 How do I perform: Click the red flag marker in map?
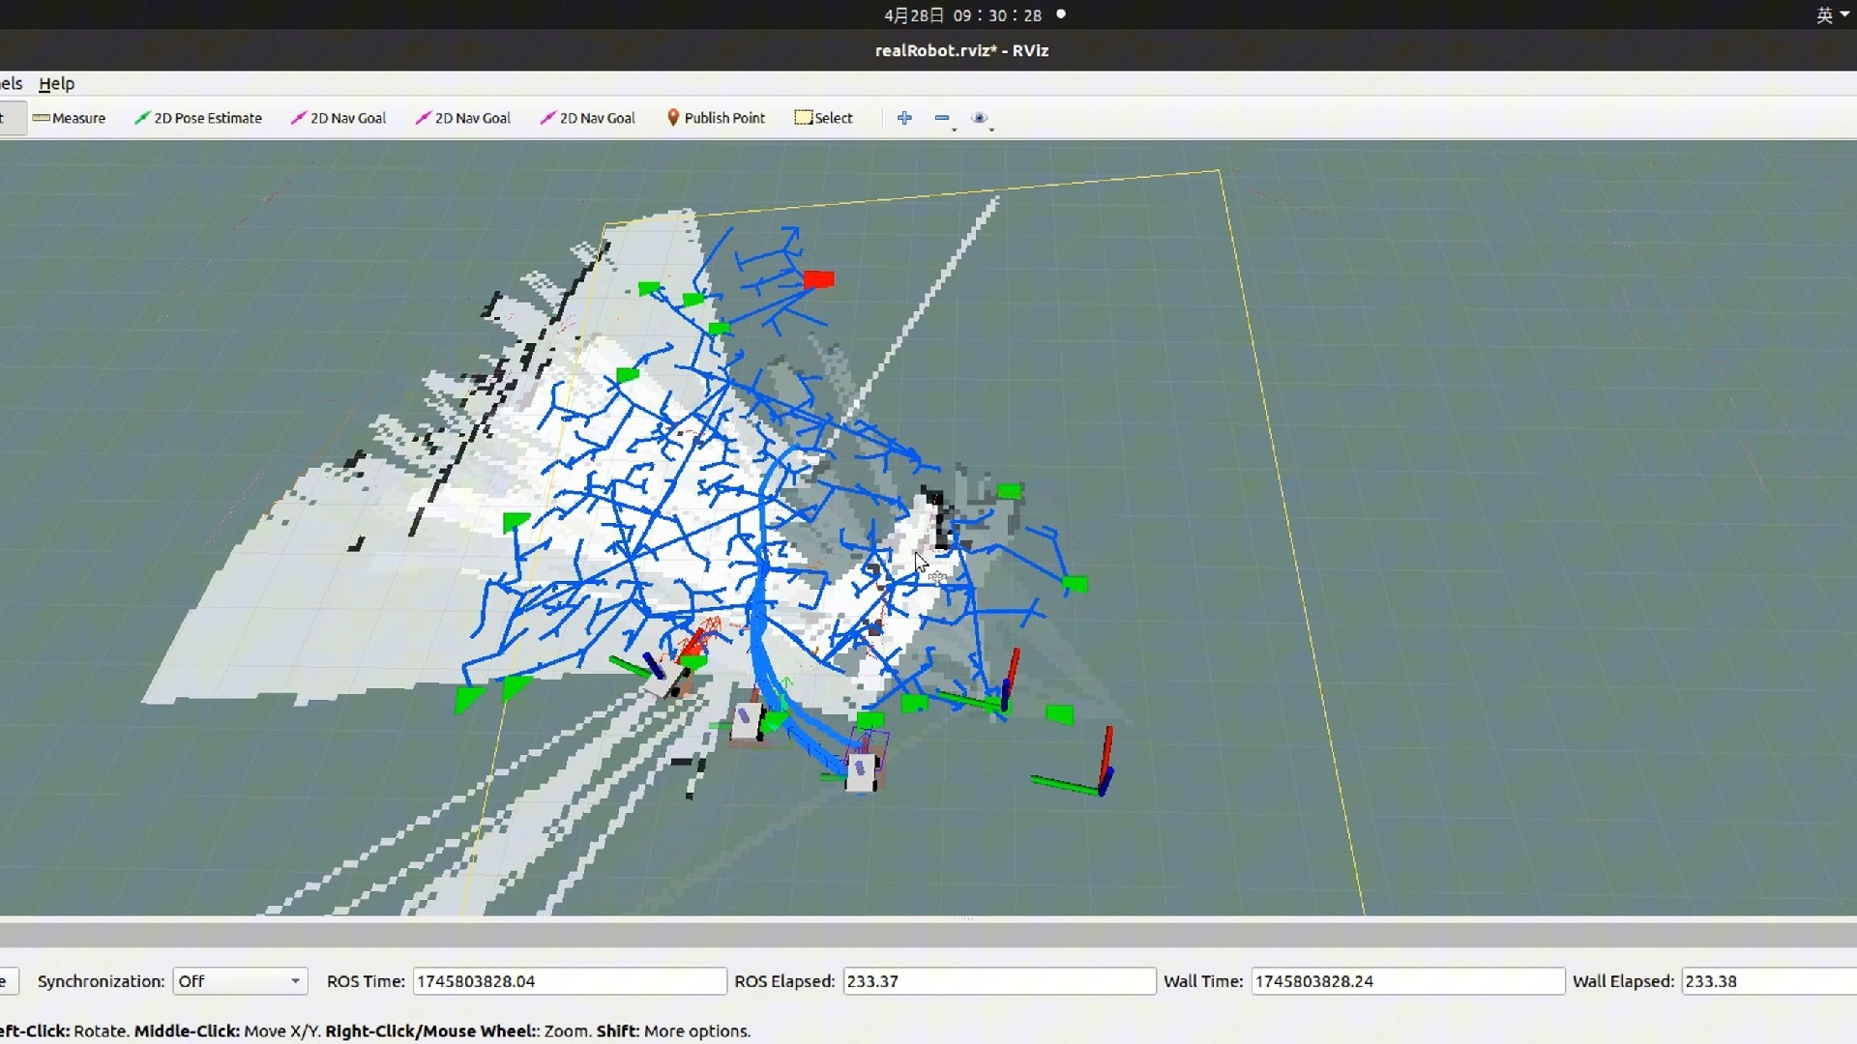point(818,279)
